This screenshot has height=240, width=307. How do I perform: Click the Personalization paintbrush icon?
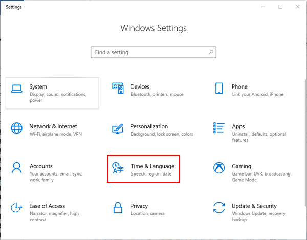118,128
